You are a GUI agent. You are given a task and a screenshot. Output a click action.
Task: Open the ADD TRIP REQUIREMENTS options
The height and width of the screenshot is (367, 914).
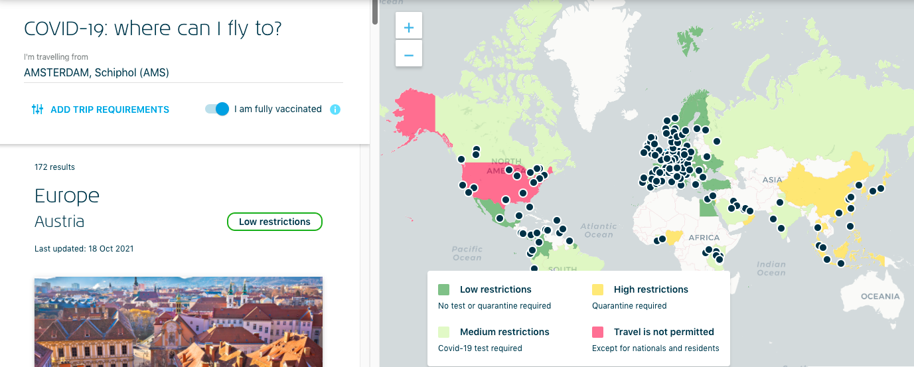(110, 110)
